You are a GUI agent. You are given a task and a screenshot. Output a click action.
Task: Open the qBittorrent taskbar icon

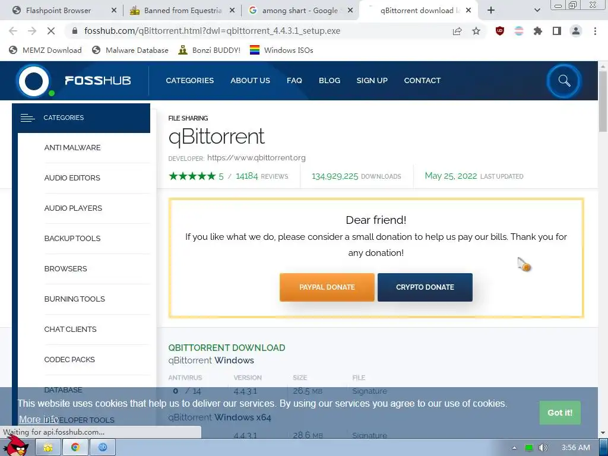point(102,448)
